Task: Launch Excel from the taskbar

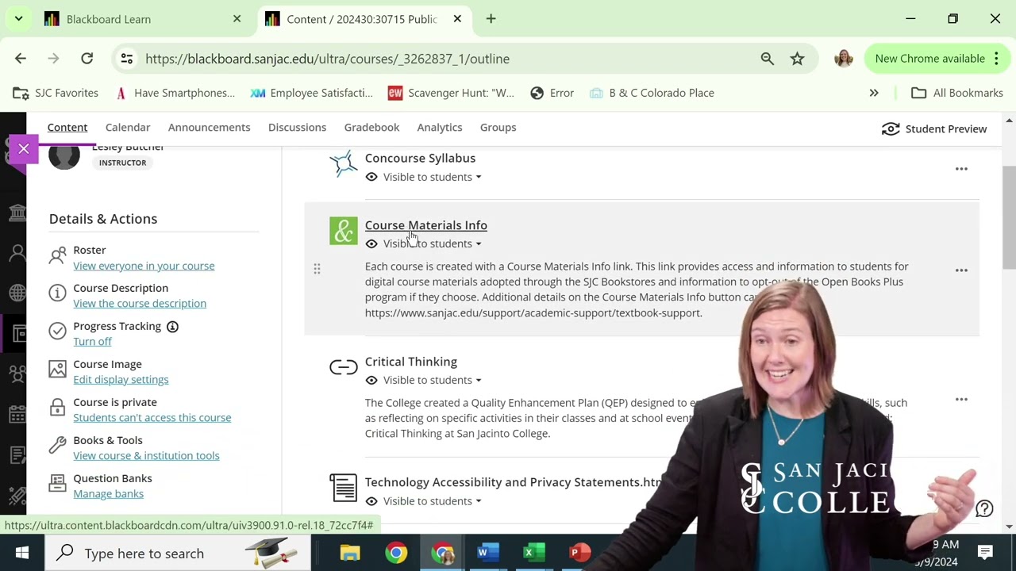Action: pyautogui.click(x=534, y=553)
